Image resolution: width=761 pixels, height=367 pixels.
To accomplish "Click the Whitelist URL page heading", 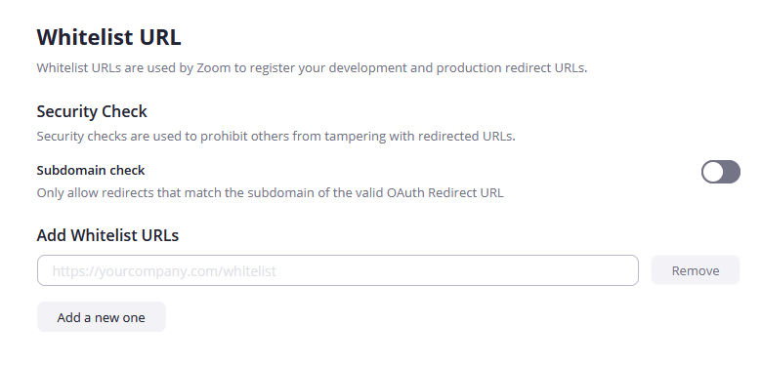I will 108,37.
